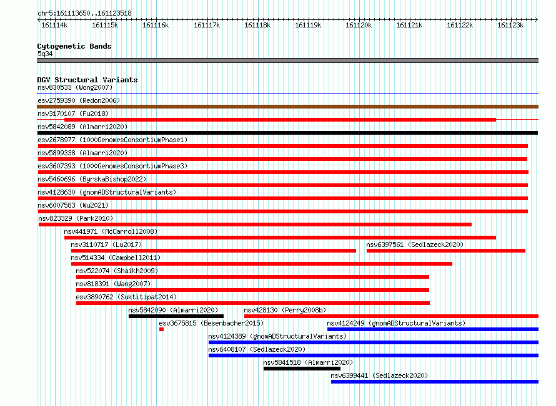
Task: Click the red nsv3110717 Lu2017 bar
Action: coord(214,251)
